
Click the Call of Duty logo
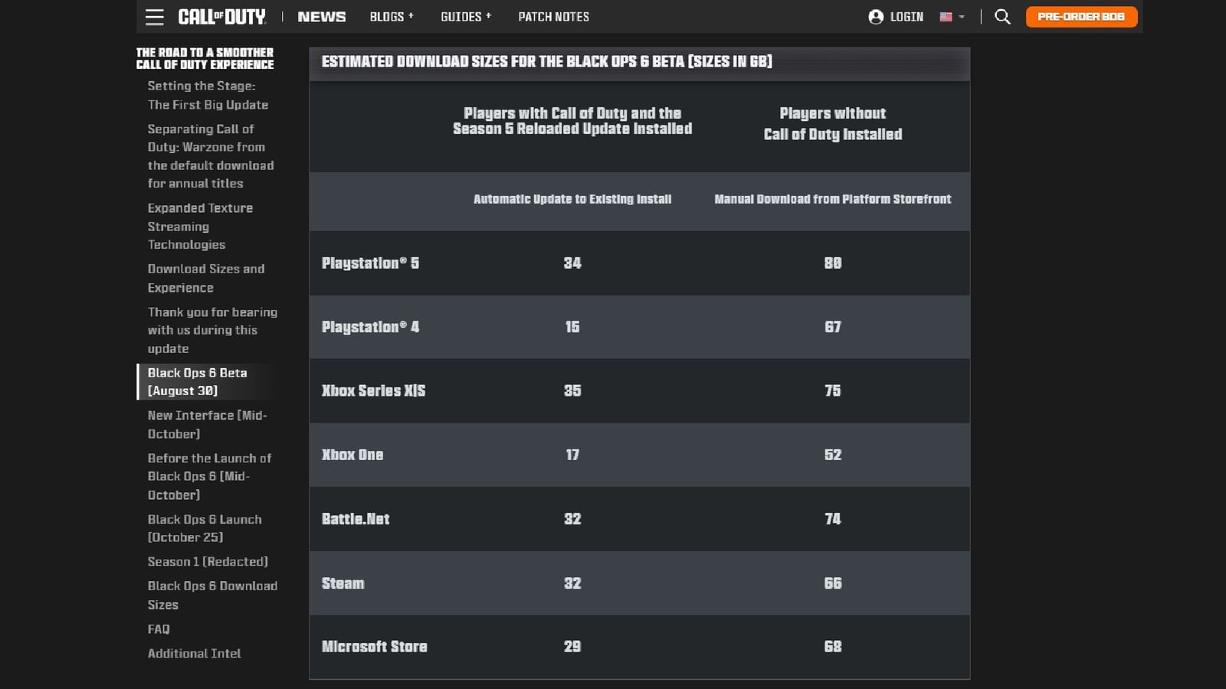pyautogui.click(x=222, y=16)
